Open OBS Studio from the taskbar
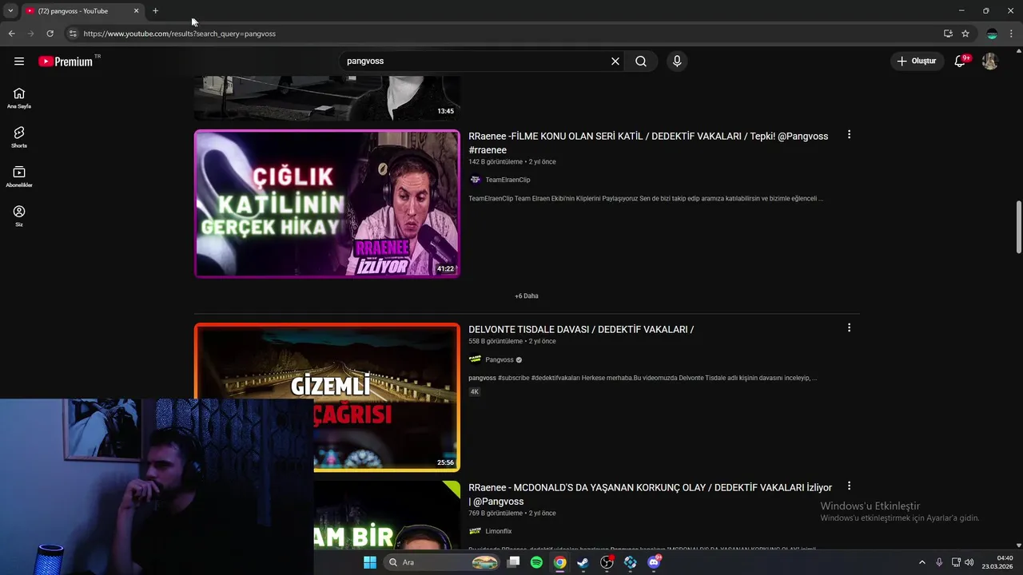The image size is (1023, 575). pos(607,562)
